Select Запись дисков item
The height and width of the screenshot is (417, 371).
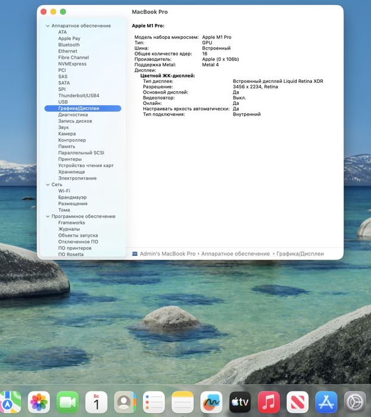tap(75, 121)
